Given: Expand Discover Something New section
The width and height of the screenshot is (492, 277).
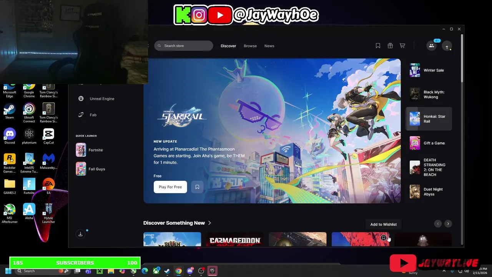Looking at the screenshot, I should coord(177,223).
